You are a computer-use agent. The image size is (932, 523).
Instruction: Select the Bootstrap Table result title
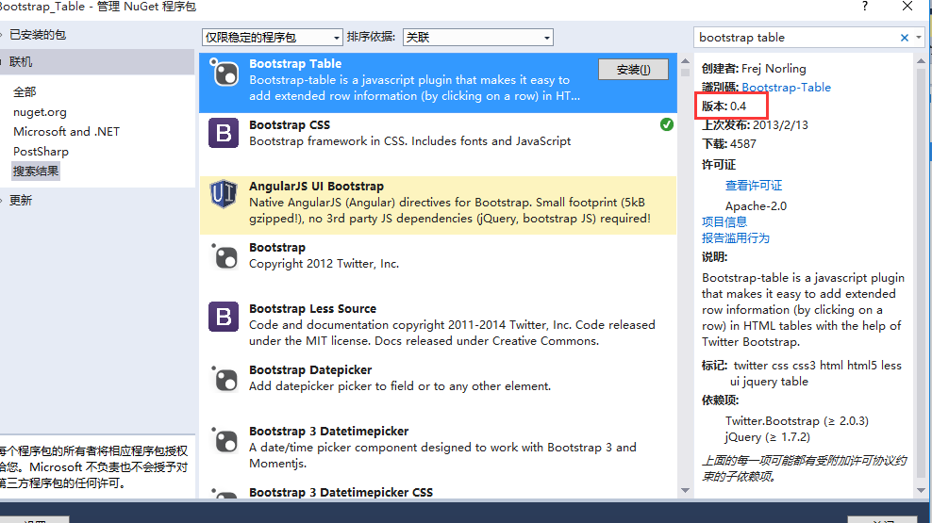click(295, 63)
